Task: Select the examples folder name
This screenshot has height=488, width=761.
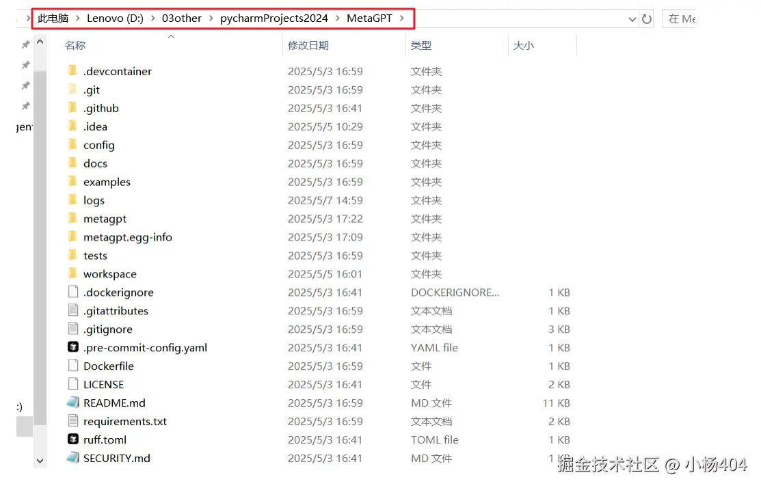Action: [107, 182]
